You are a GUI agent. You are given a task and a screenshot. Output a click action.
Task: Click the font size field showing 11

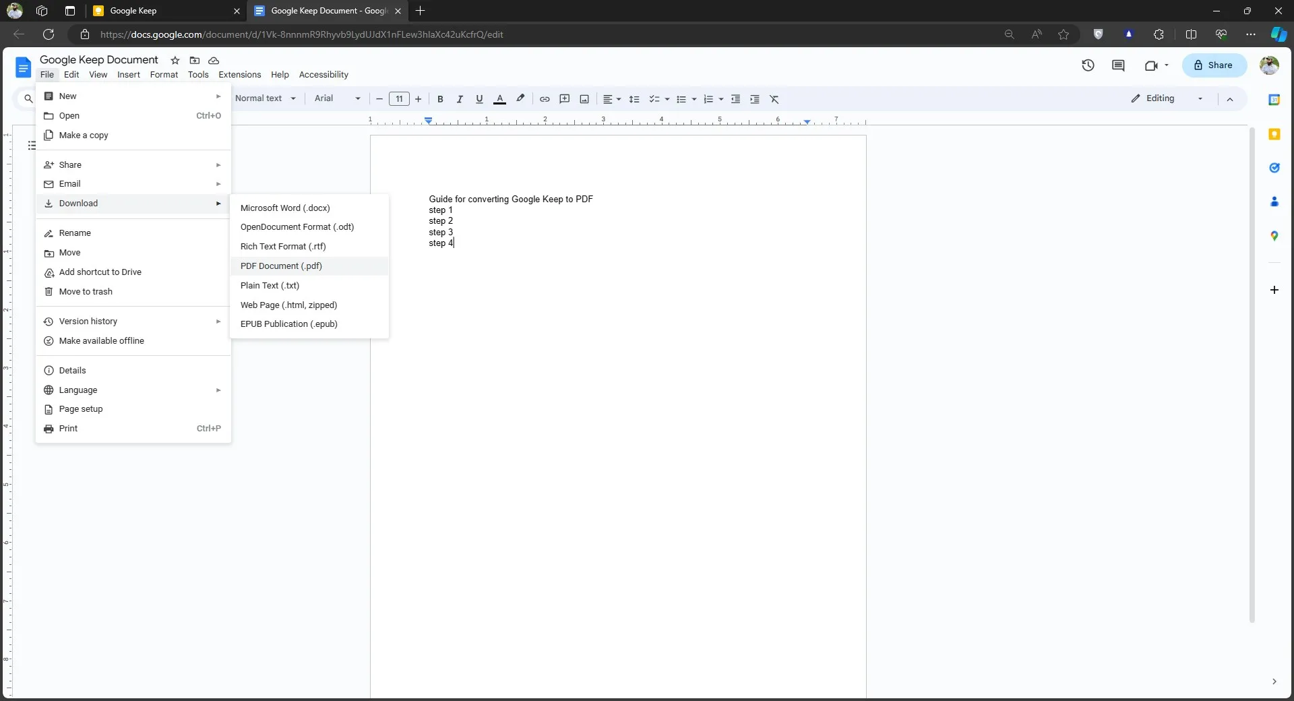coord(399,99)
